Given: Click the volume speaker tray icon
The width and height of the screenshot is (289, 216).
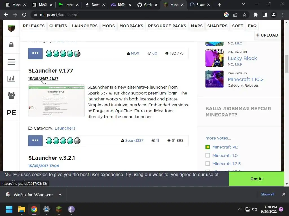Looking at the screenshot, I should coord(255,209).
